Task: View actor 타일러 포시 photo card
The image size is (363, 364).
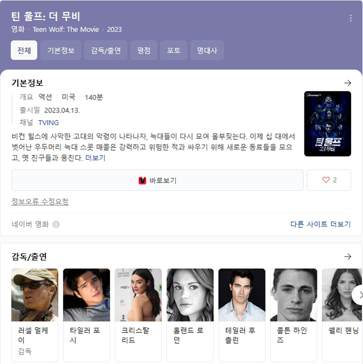Action: (x=87, y=295)
